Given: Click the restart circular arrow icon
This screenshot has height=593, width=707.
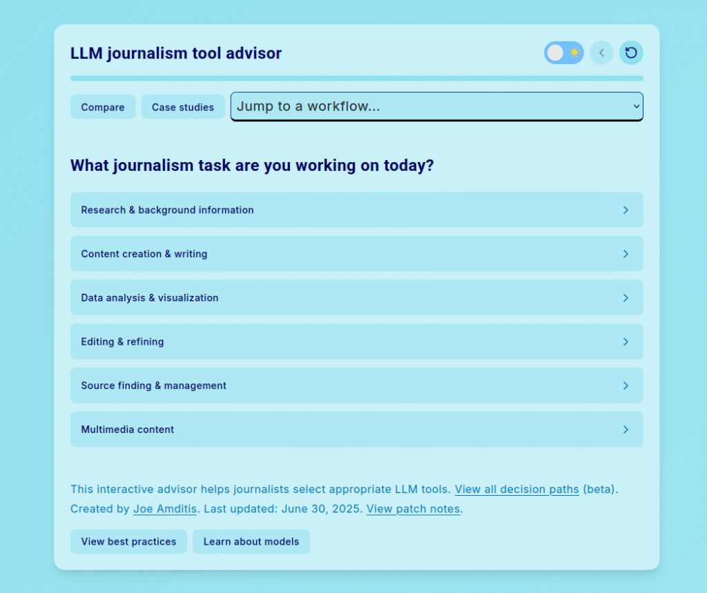Looking at the screenshot, I should pyautogui.click(x=631, y=53).
